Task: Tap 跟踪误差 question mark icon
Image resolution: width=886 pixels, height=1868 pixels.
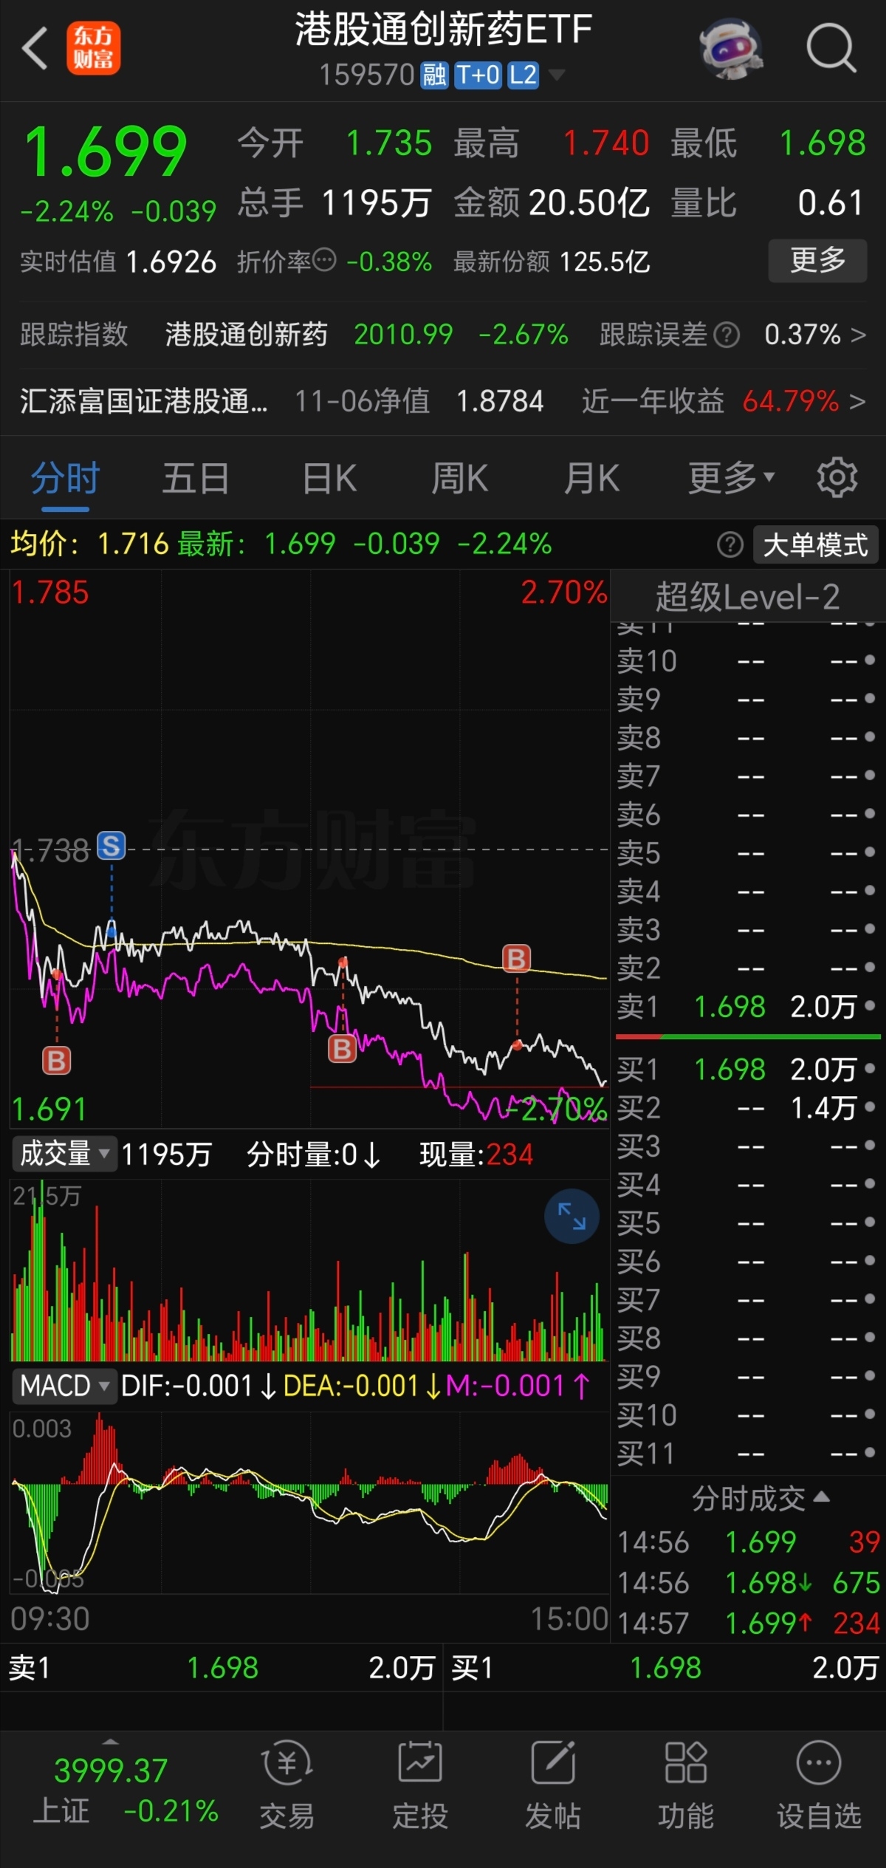Action: (x=727, y=335)
